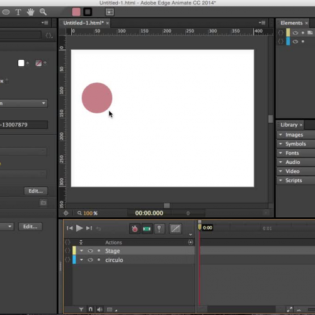Insert a trigger on the Actions row
Viewport: 315px width, 315px height.
coord(190,243)
